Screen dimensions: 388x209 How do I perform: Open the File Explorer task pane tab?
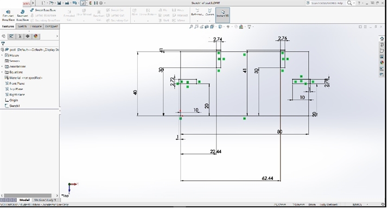pos(382,51)
